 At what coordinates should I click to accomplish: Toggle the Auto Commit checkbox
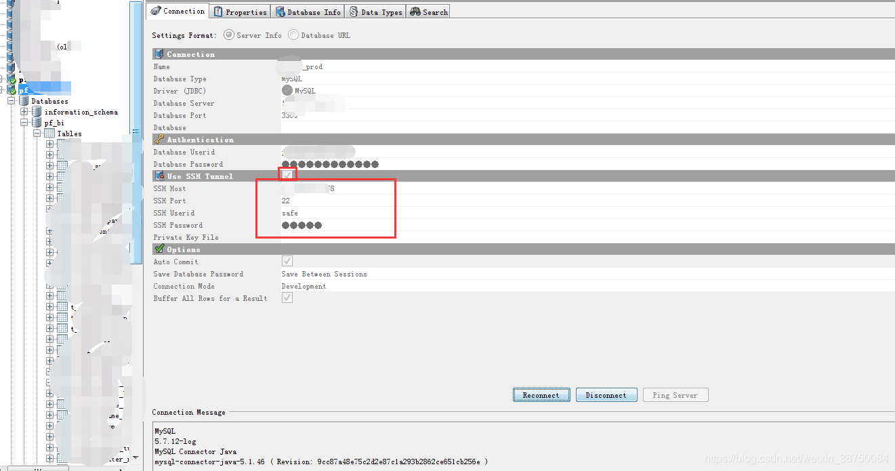click(287, 260)
